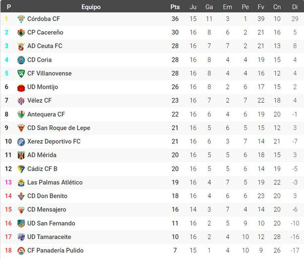304x259 pixels.
Task: Click the Fv goals-for header
Action: pyautogui.click(x=261, y=7)
